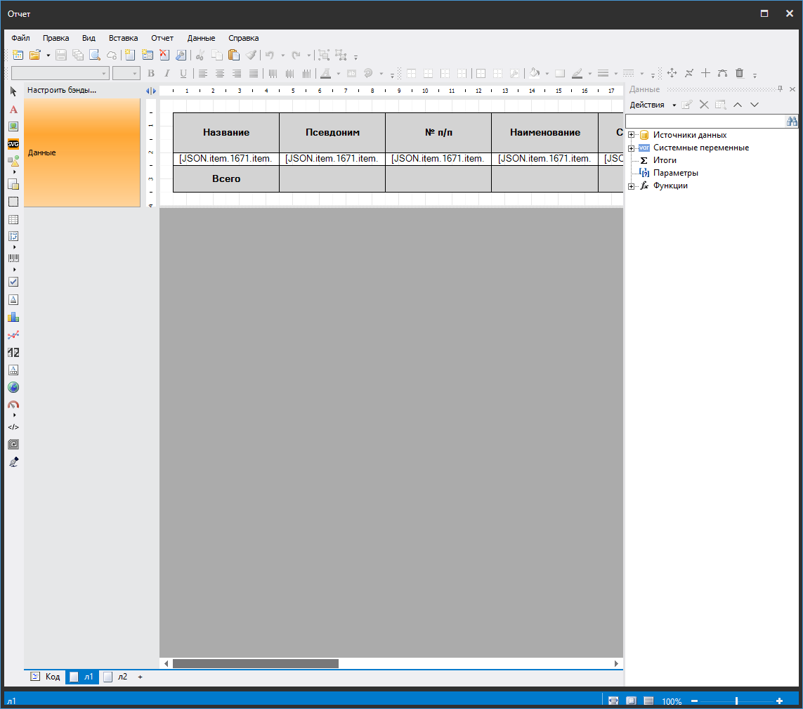Click Настроить бэнды button
Screen dimensions: 803x709
tap(62, 90)
